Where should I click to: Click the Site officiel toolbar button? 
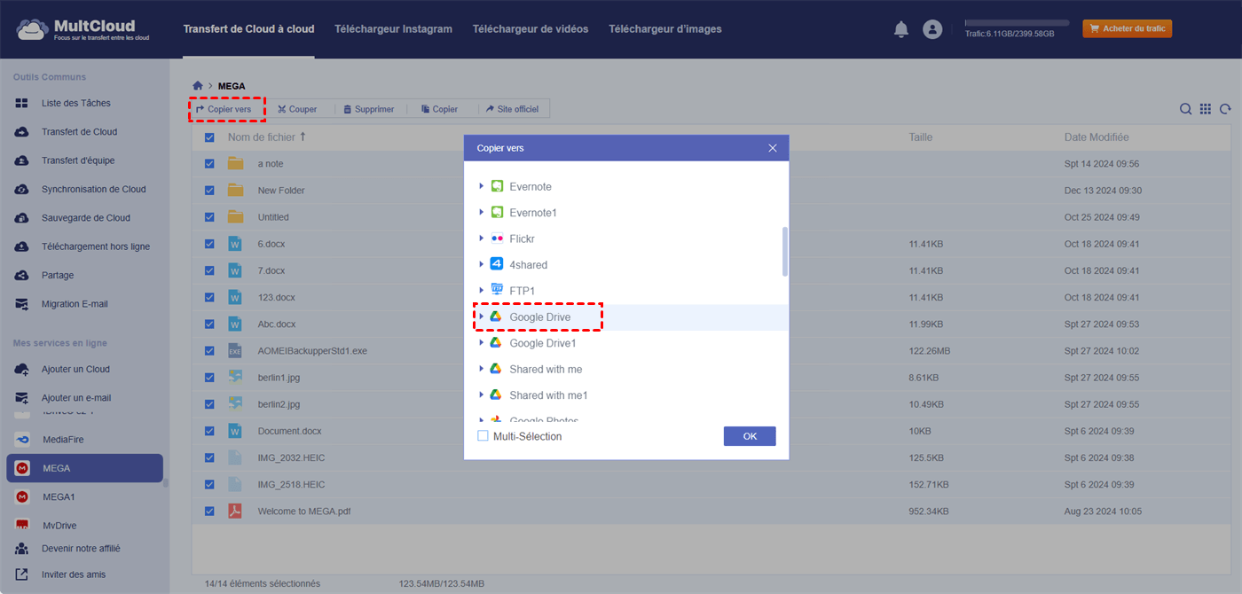pos(512,109)
